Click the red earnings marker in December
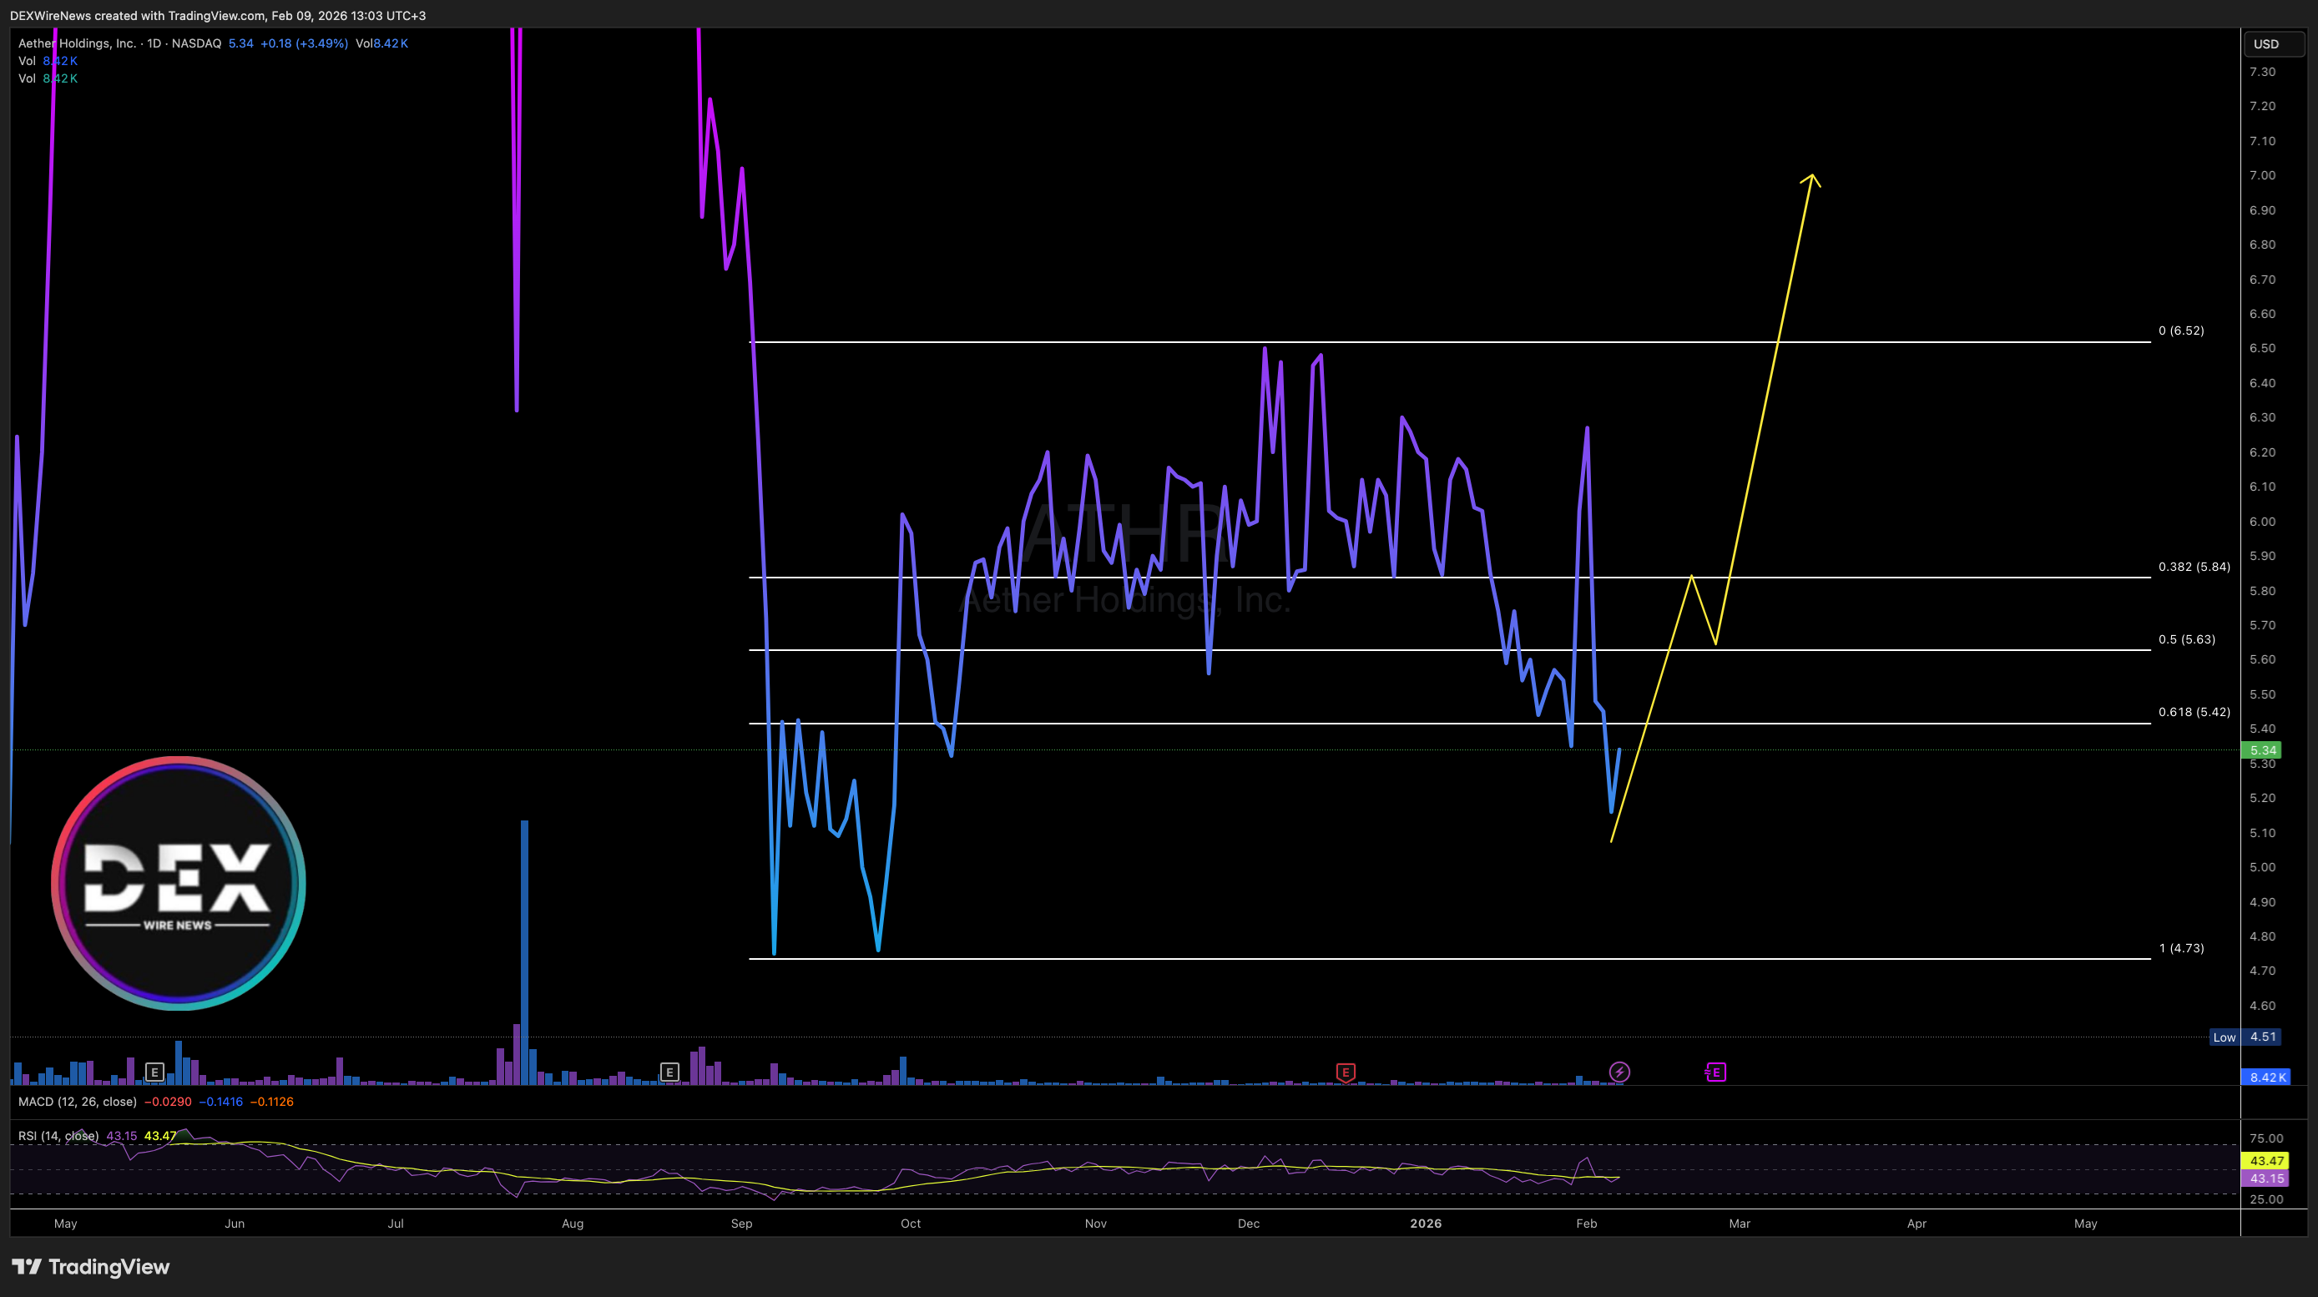2318x1297 pixels. (1346, 1072)
